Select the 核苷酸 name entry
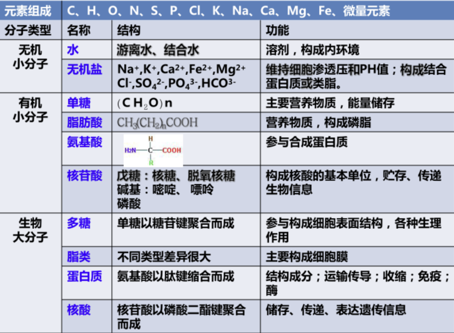This screenshot has height=333, width=454. pos(84,176)
